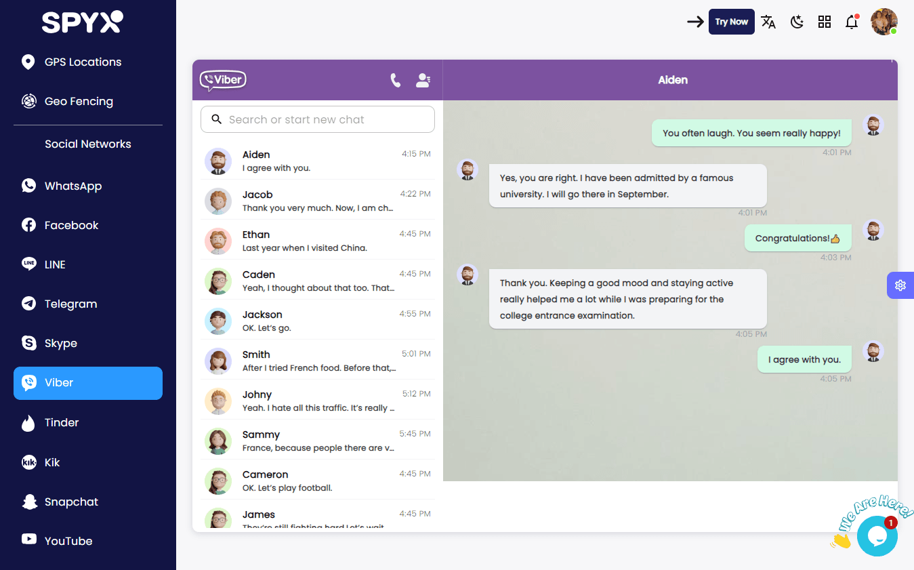Click the SpyX logo

[83, 22]
